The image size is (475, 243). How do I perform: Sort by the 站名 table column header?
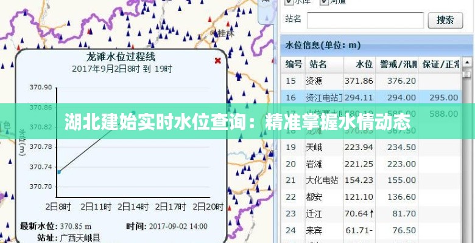tap(324, 64)
